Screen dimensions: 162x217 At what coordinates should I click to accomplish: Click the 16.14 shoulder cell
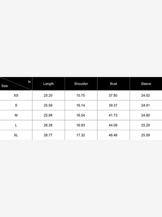(x=81, y=105)
